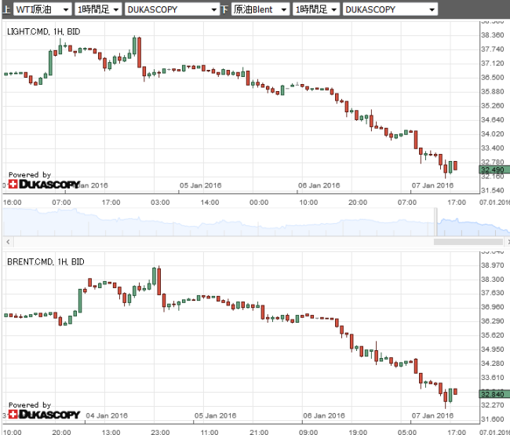Viewport: 510px width, 435px height.
Task: Open the 原油Blent instrument dropdown
Action: (x=259, y=9)
